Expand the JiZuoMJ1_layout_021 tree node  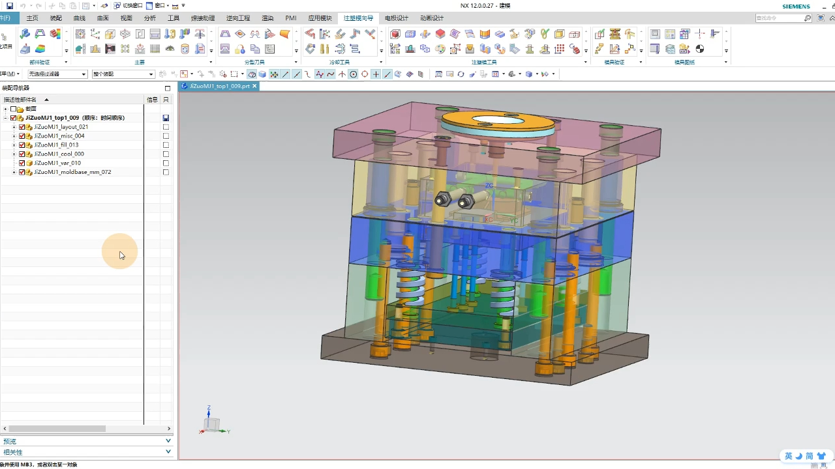tap(14, 127)
